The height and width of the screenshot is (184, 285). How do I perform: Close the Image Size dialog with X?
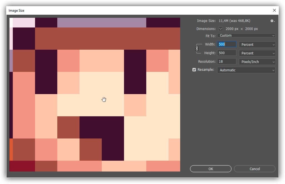pyautogui.click(x=274, y=10)
